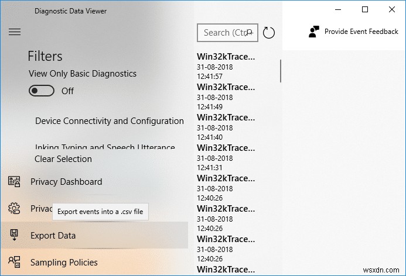The image size is (406, 276).
Task: Open the hamburger navigation menu
Action: click(x=15, y=32)
